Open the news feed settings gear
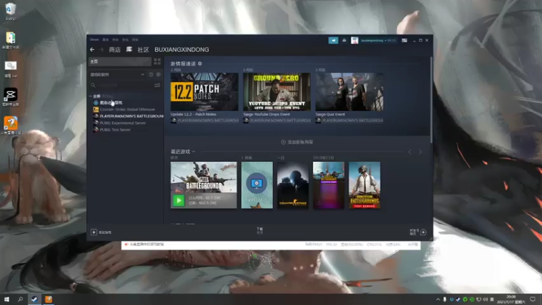Image resolution: width=542 pixels, height=305 pixels. [200, 64]
